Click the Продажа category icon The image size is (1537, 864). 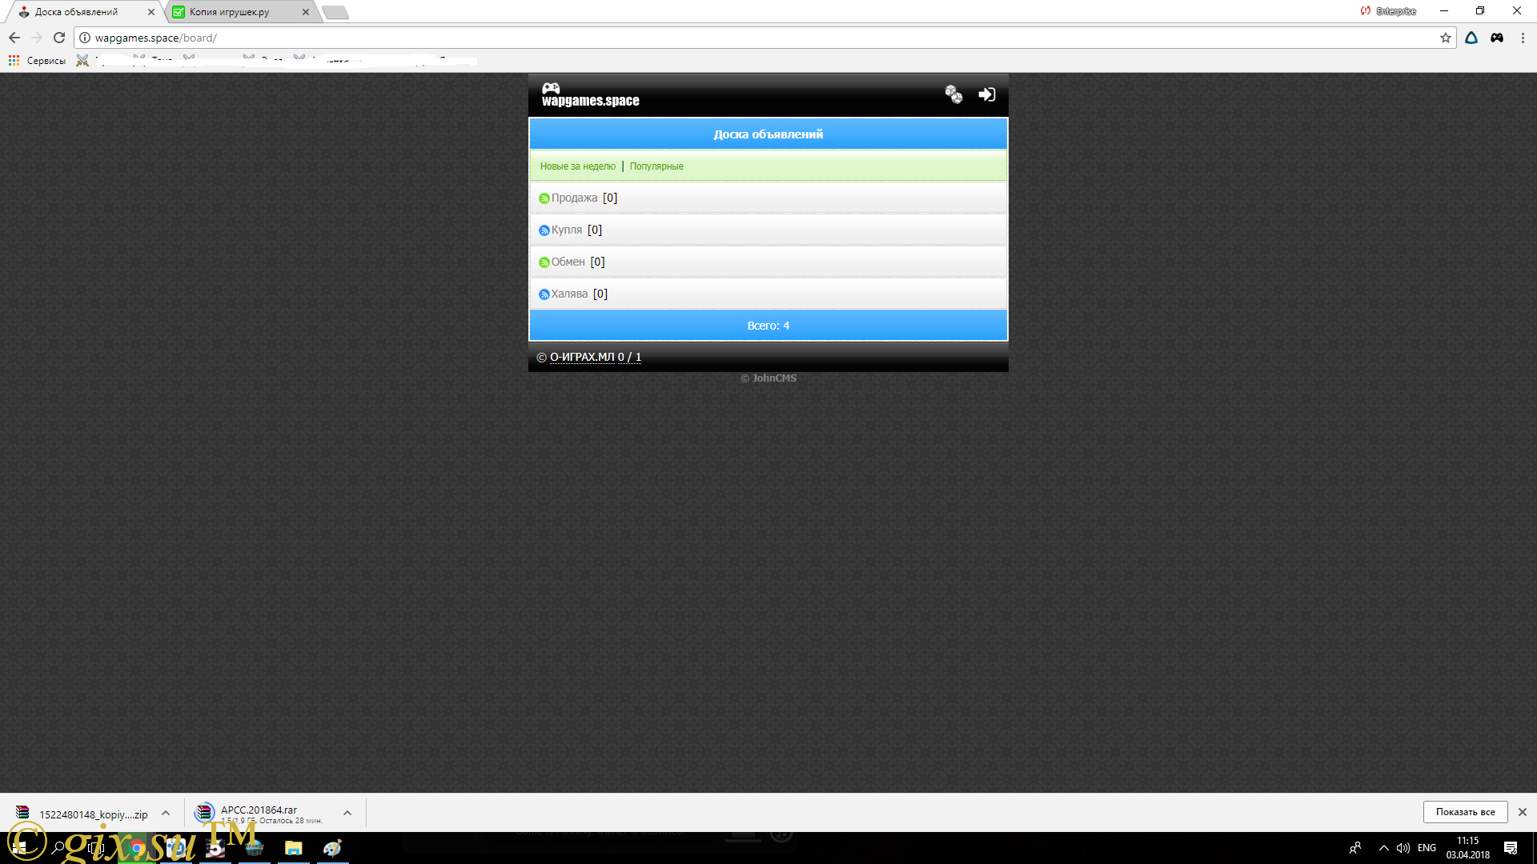543,198
